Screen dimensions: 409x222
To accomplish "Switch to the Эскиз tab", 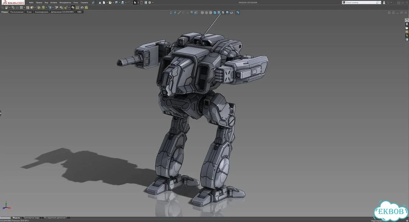I will [x=29, y=12].
